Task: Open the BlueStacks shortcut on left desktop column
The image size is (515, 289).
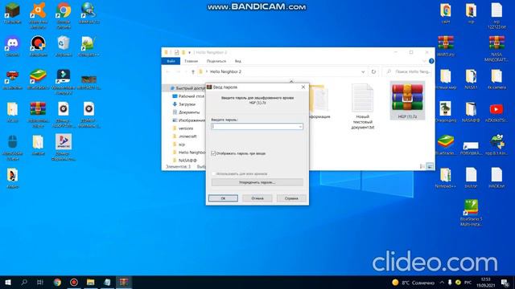Action: pyautogui.click(x=38, y=79)
